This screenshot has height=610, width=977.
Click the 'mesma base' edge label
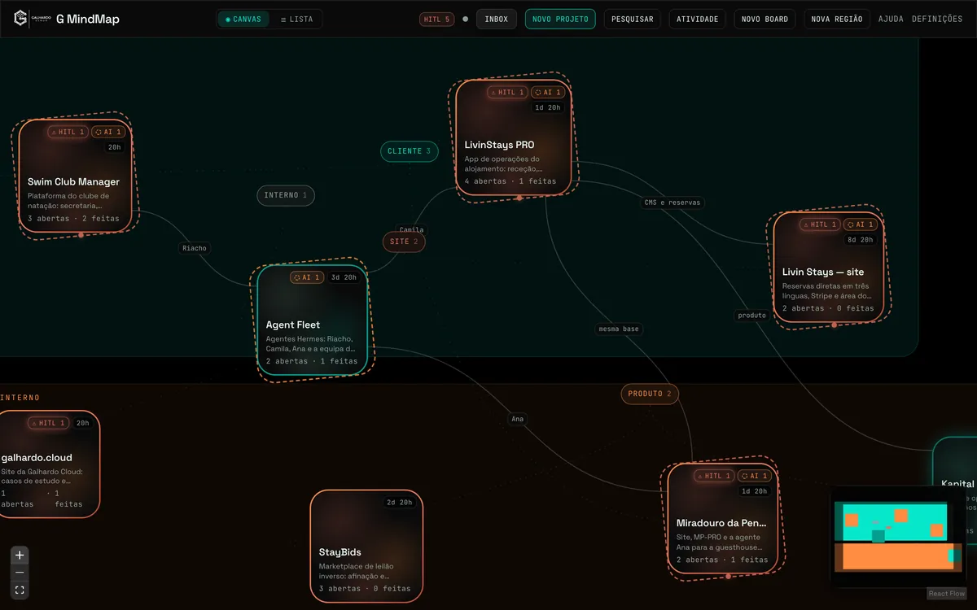click(619, 329)
